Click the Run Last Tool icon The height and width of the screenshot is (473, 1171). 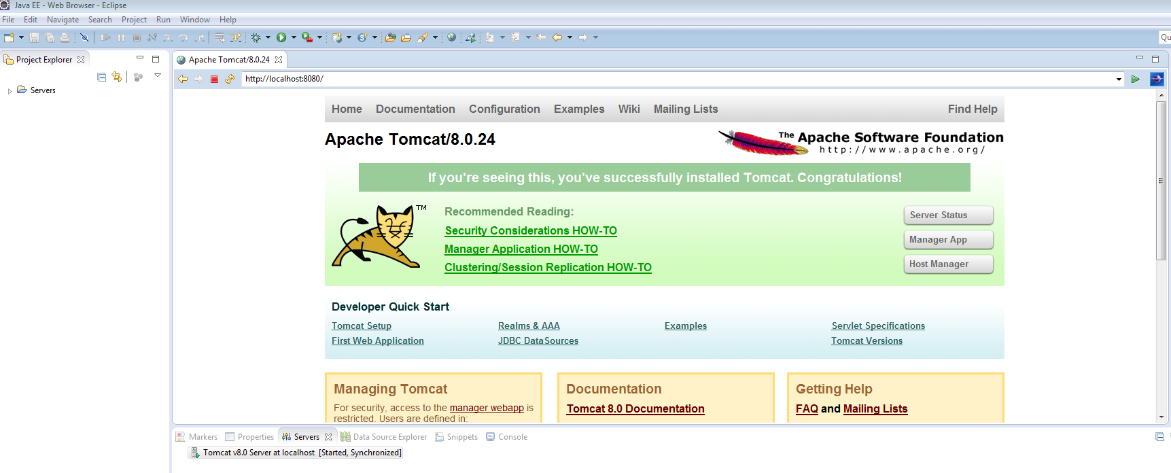click(307, 37)
